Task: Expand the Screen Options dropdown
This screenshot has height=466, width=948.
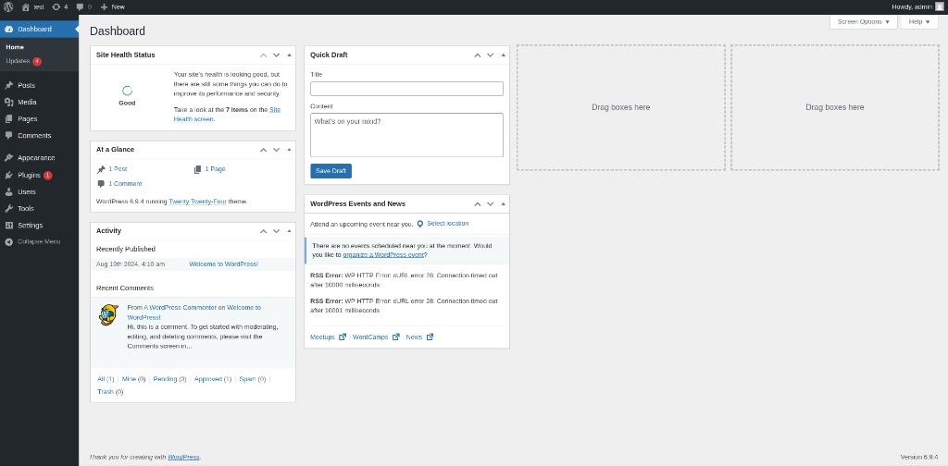Action: [864, 22]
